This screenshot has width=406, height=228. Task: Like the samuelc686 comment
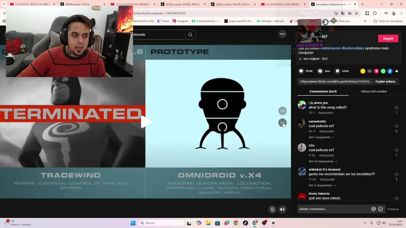click(x=396, y=126)
